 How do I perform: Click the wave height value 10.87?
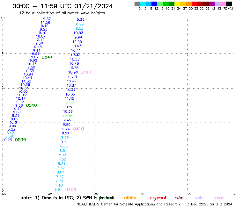click(71, 85)
